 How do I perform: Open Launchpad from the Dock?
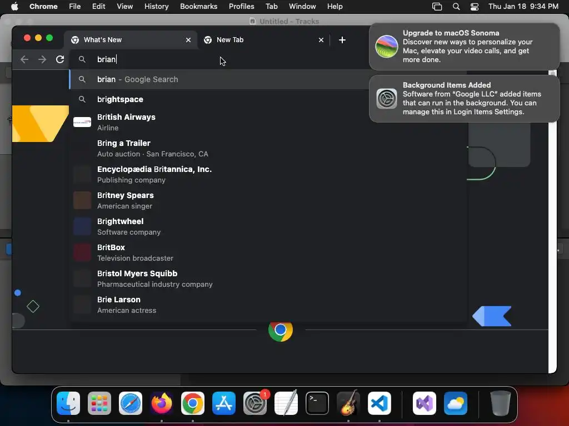pyautogui.click(x=99, y=403)
